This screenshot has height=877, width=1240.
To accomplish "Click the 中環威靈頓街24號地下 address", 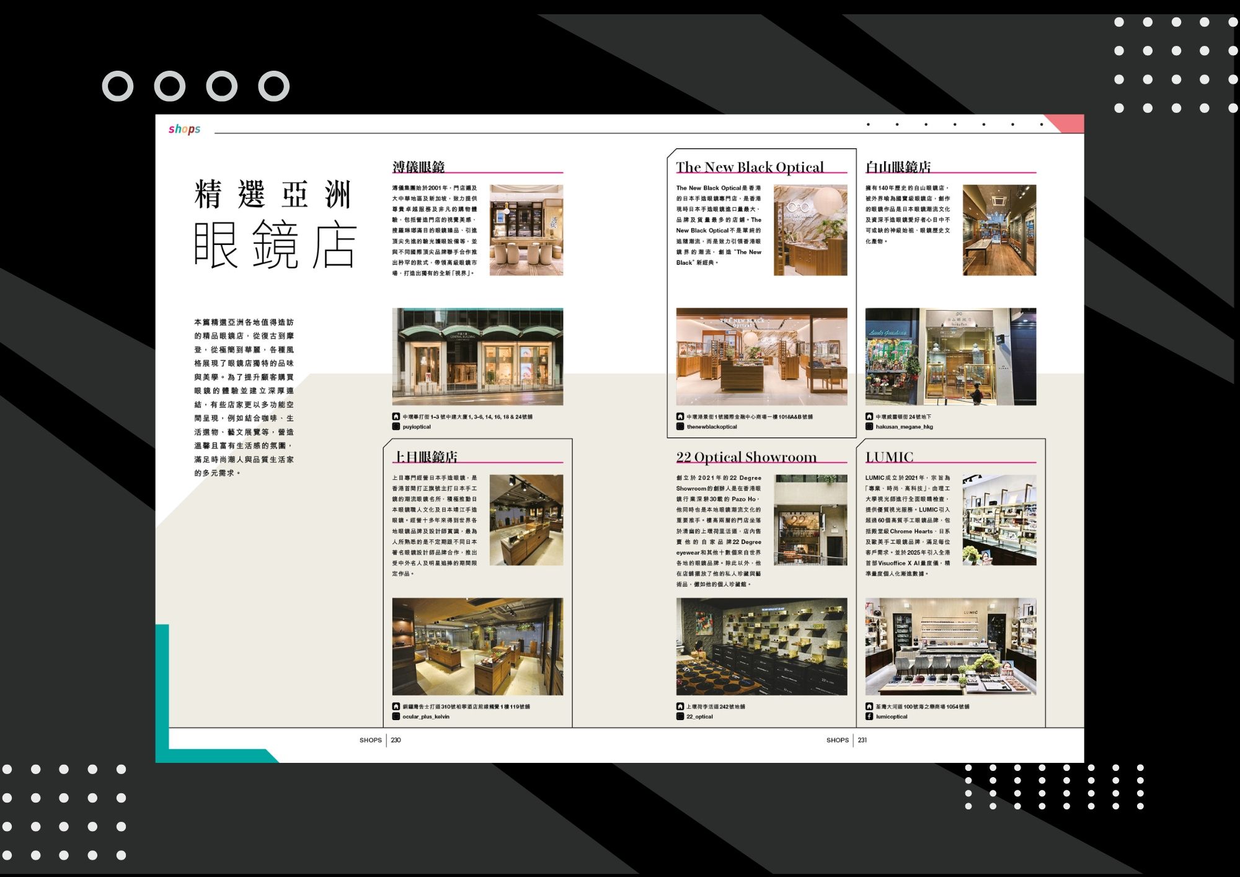I will [903, 417].
